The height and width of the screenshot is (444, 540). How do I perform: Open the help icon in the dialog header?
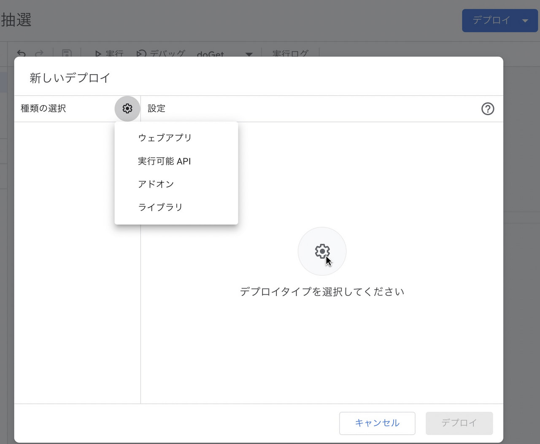tap(488, 109)
